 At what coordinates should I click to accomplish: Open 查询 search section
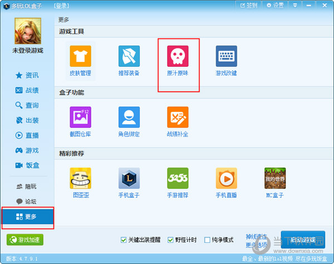point(27,105)
